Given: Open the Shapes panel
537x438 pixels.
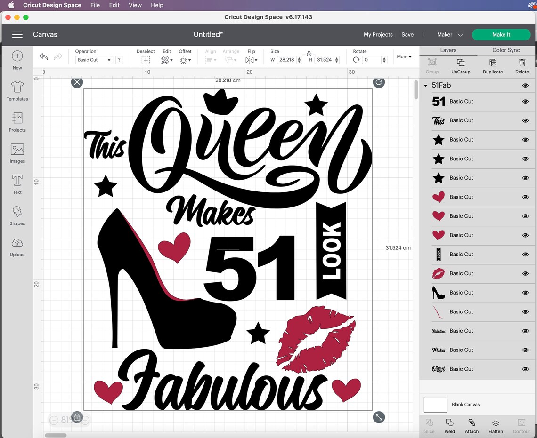Looking at the screenshot, I should [17, 215].
